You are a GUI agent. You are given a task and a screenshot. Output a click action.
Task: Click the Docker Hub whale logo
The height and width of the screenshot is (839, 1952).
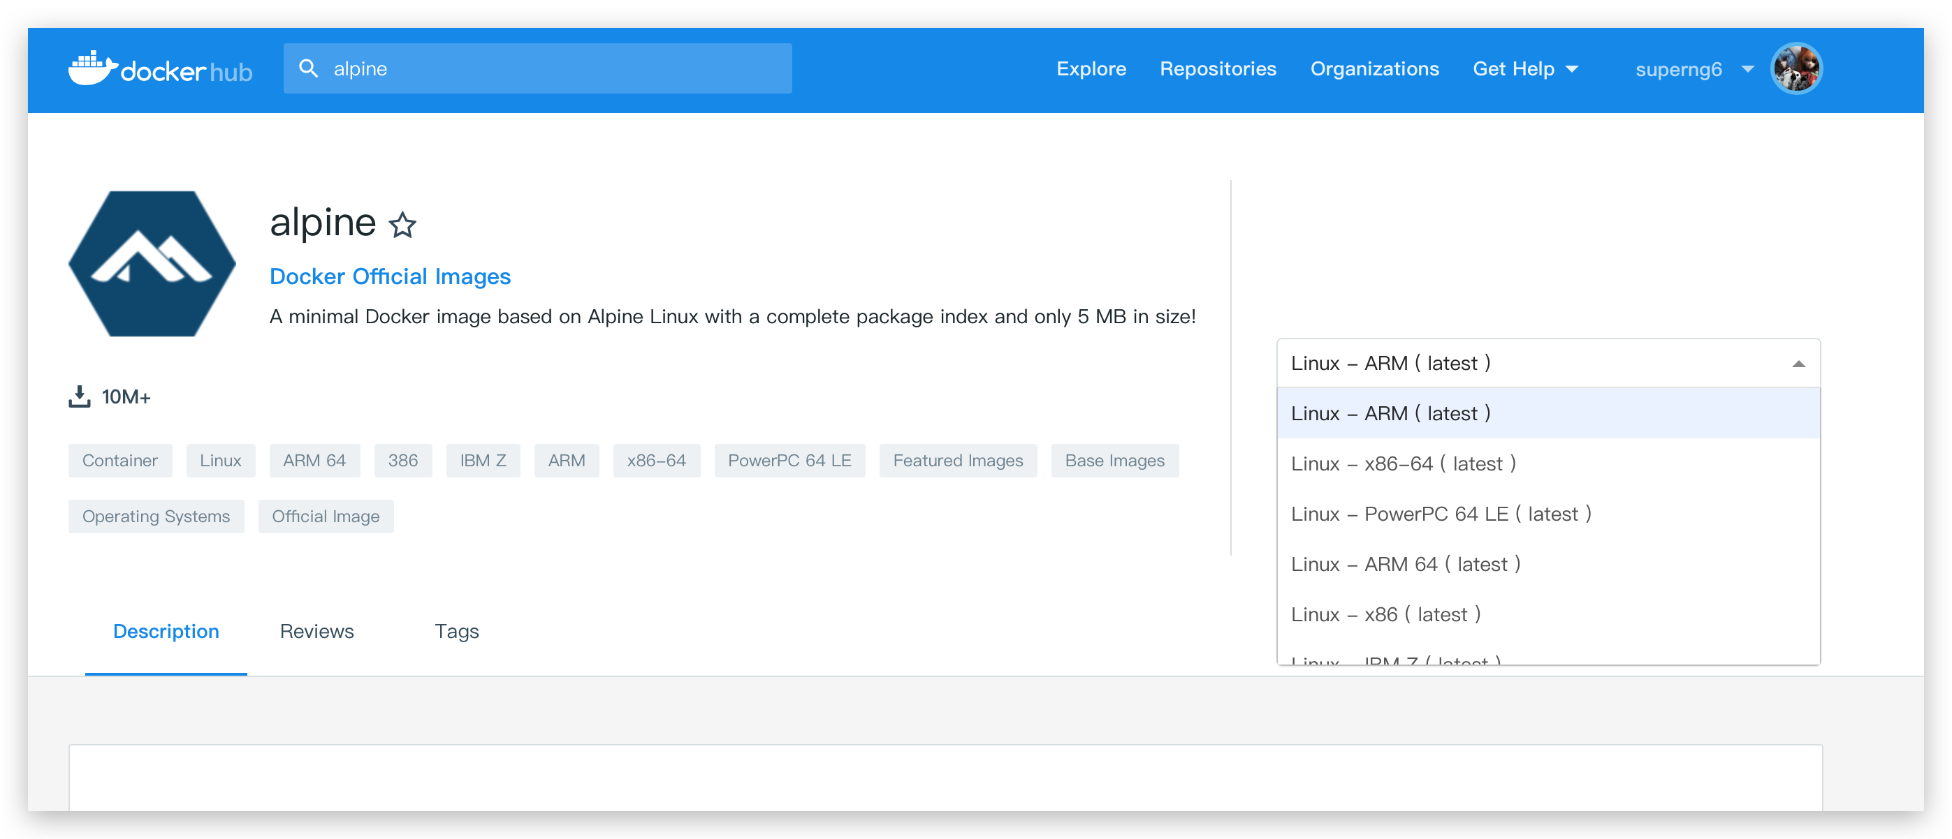click(x=160, y=69)
